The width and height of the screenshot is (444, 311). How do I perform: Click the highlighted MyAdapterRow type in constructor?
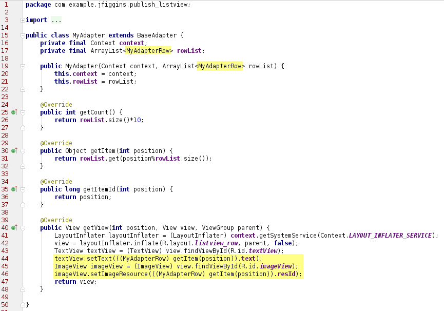point(221,66)
